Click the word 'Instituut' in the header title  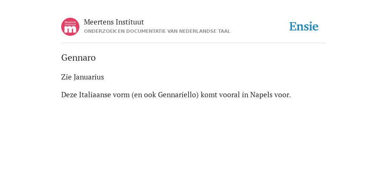pyautogui.click(x=130, y=22)
